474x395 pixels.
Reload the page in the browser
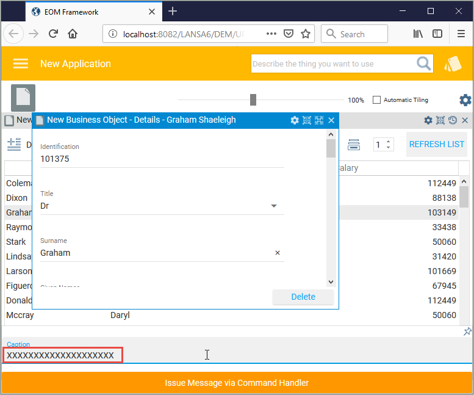coord(53,34)
